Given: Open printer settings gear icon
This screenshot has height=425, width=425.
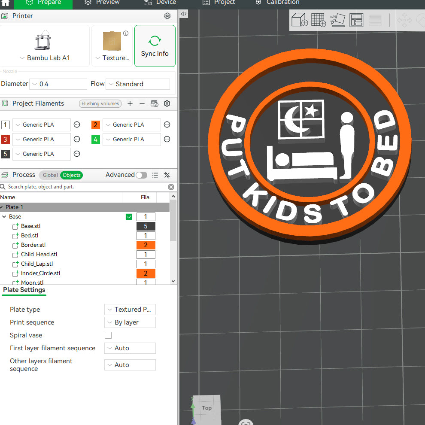Looking at the screenshot, I should pos(167,16).
